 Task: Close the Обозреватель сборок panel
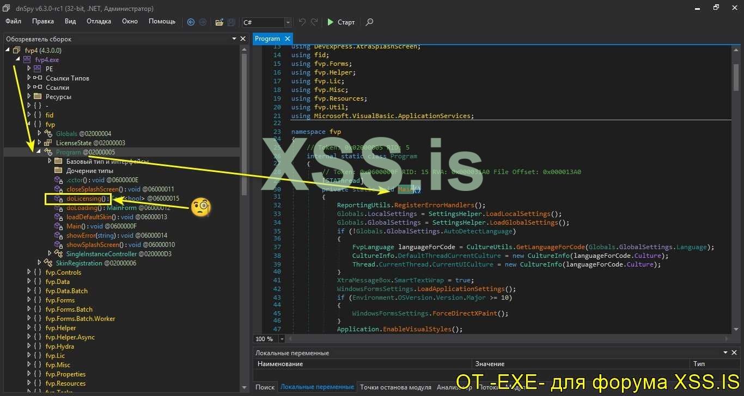(x=243, y=39)
